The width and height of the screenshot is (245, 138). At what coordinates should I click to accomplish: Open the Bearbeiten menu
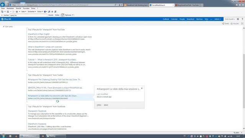point(10,8)
